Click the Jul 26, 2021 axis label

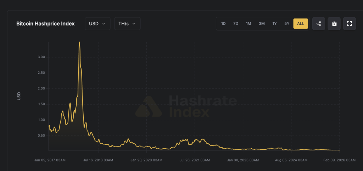pos(195,160)
